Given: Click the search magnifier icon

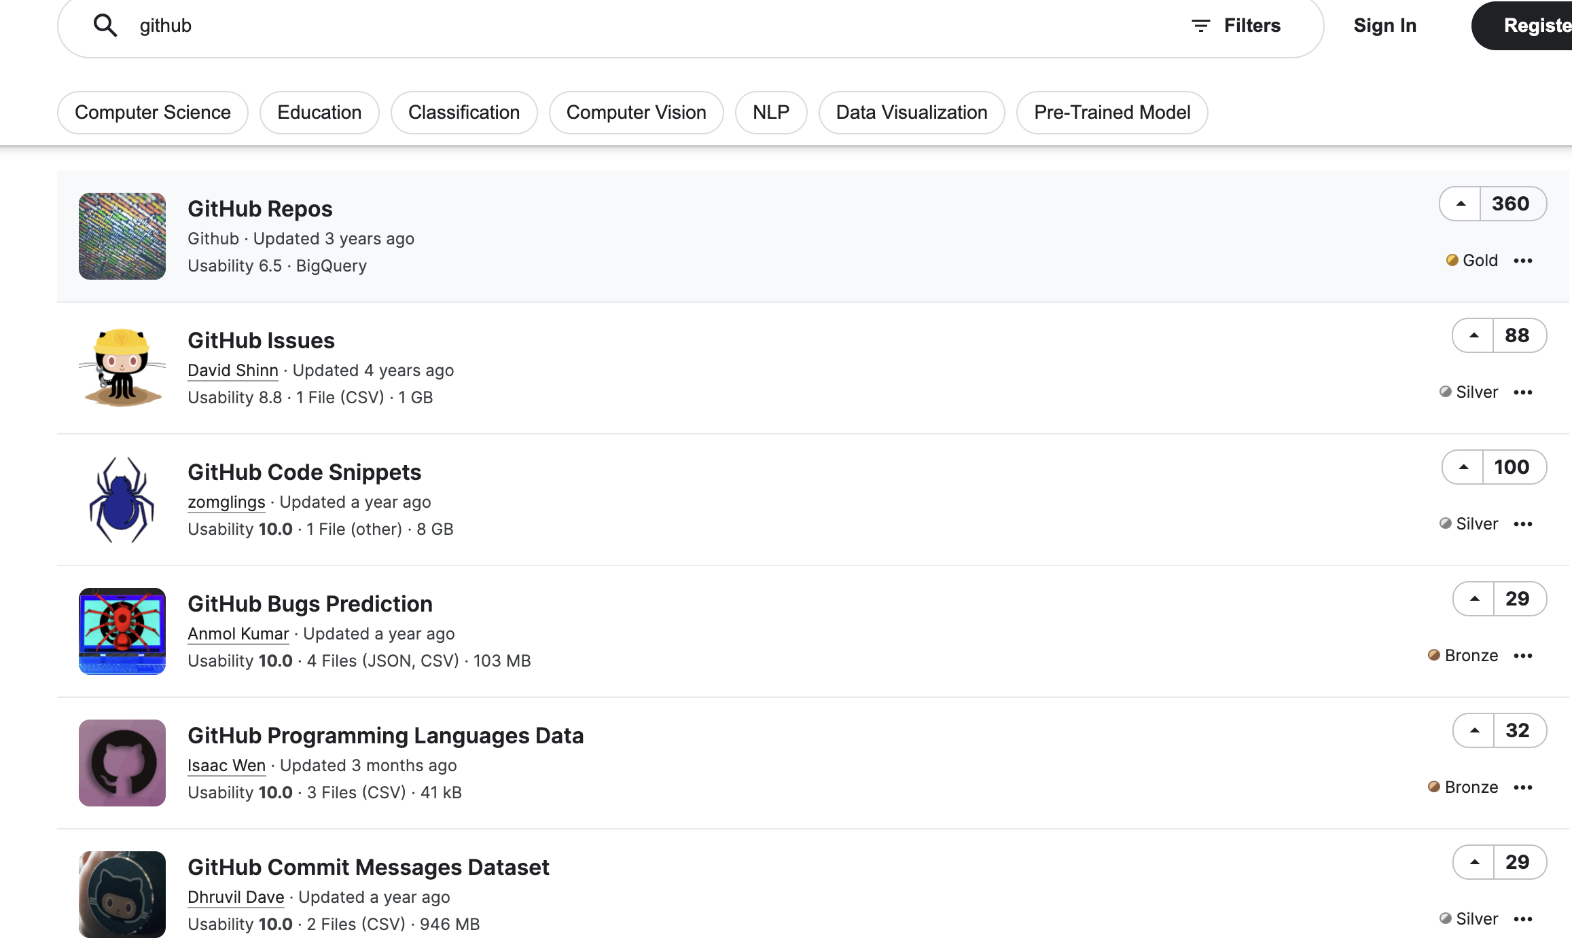Looking at the screenshot, I should (x=105, y=26).
